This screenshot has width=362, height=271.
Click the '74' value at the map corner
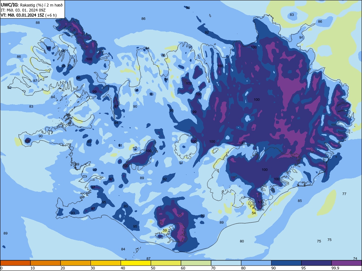click(x=355, y=258)
